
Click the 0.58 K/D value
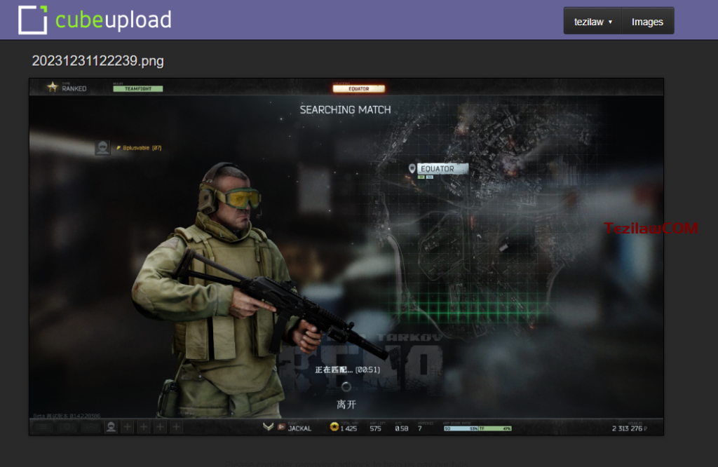402,428
